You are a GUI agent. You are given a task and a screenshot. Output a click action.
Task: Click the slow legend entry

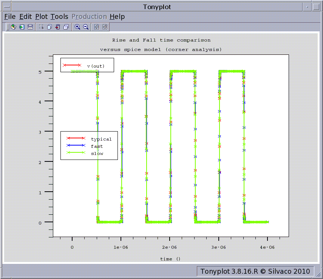pos(85,153)
